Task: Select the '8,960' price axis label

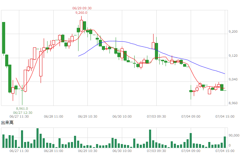Action: point(233,103)
